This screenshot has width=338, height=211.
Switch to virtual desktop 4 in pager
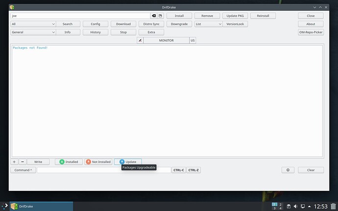tap(280, 209)
